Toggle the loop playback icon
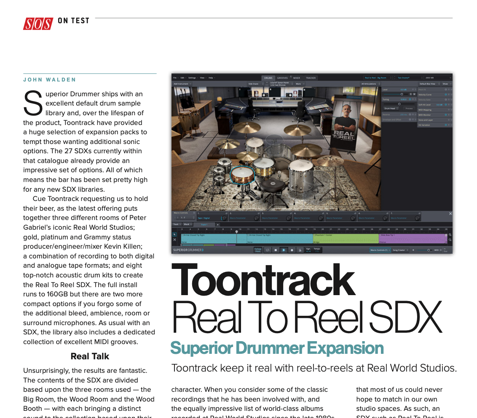Image resolution: width=477 pixels, height=418 pixels. point(267,250)
